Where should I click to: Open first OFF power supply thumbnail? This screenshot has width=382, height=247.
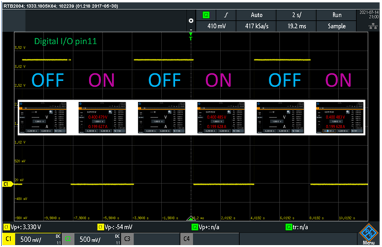(x=43, y=118)
